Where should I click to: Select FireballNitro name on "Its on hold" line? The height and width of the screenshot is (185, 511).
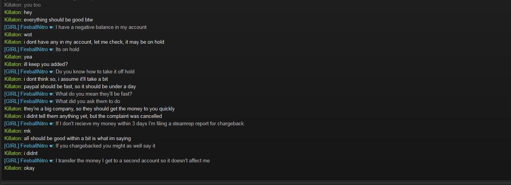(34, 49)
